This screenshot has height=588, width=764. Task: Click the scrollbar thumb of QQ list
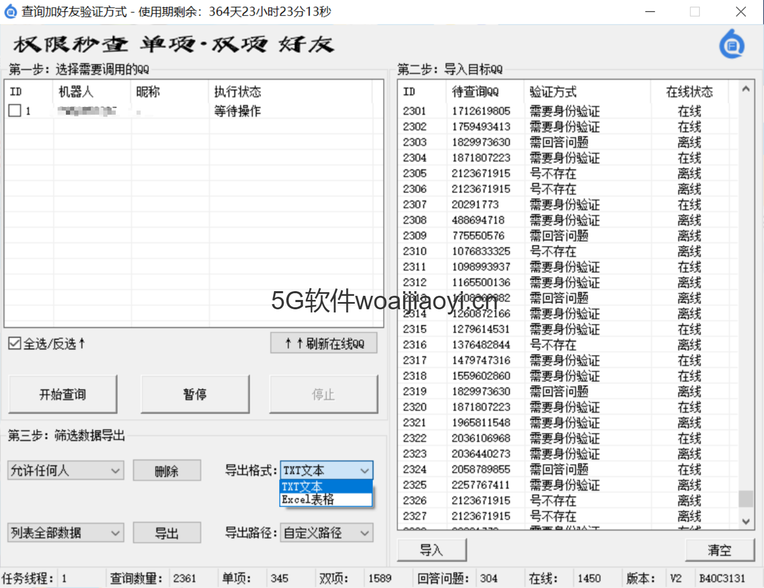[x=746, y=499]
